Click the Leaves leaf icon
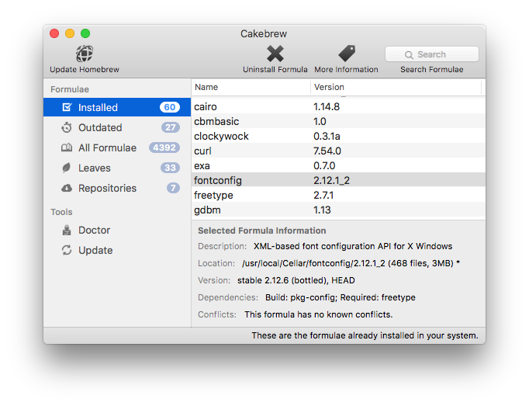 67,168
